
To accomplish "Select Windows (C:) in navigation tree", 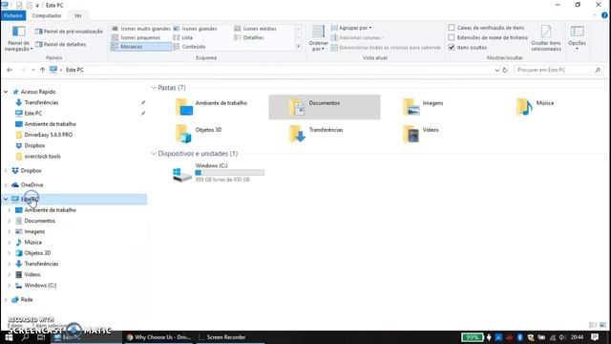I will click(40, 286).
